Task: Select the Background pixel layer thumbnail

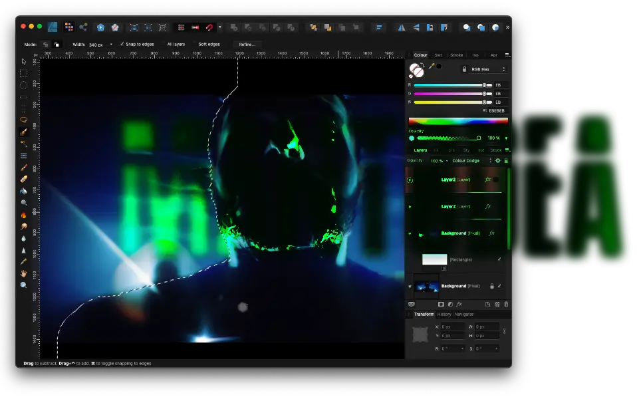Action: (426, 286)
